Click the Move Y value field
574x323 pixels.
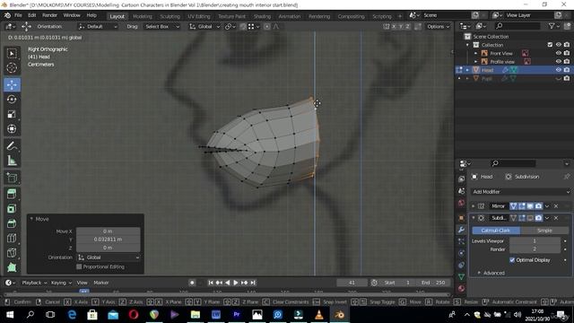tap(108, 240)
